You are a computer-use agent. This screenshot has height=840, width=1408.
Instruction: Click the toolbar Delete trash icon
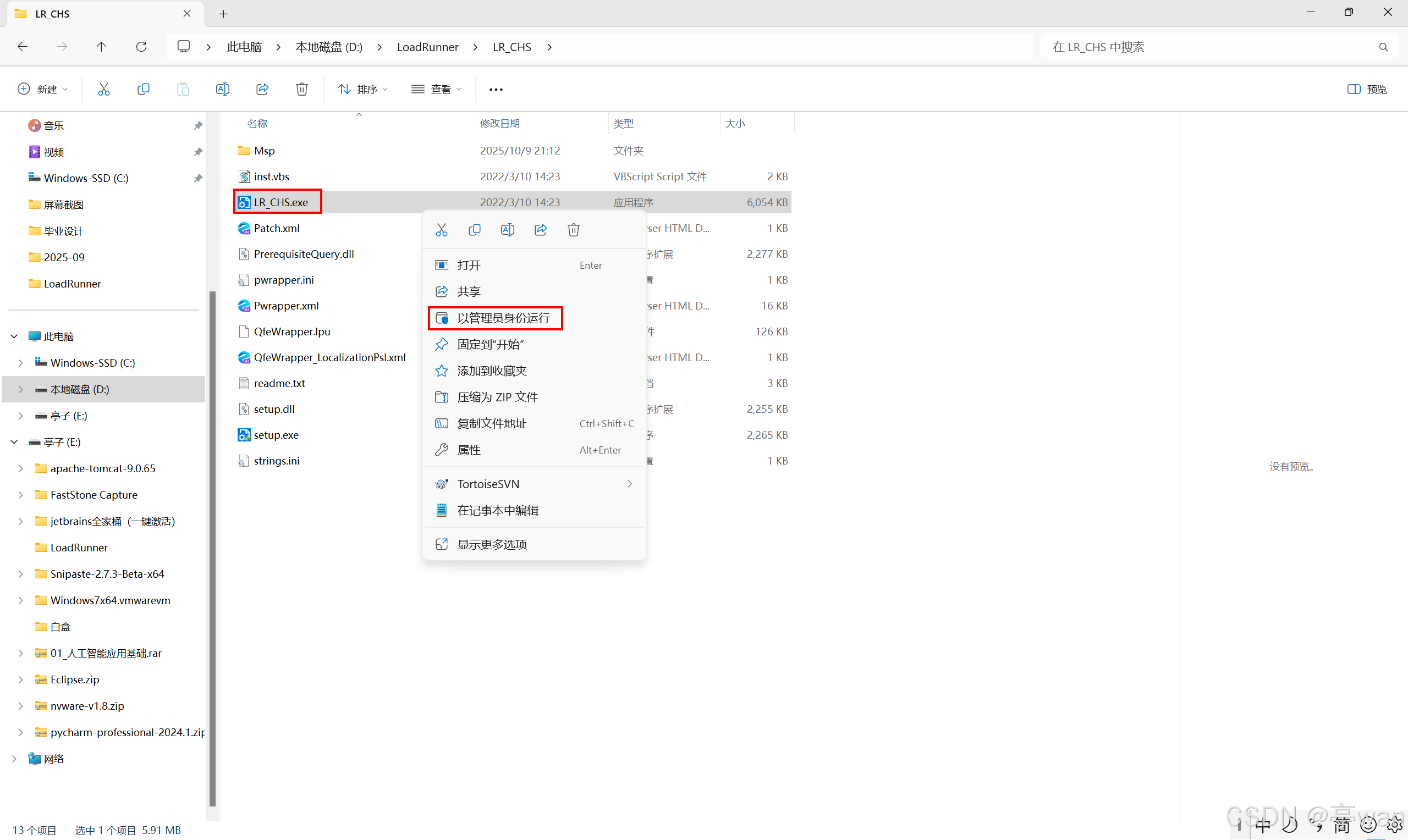coord(302,89)
